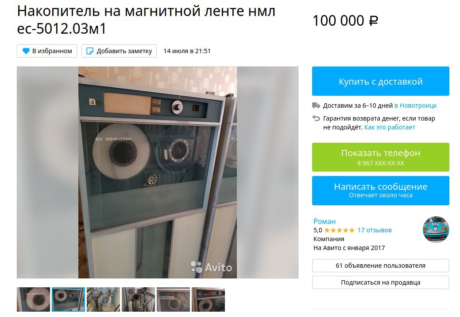The image size is (460, 317).
Task: Select the third photo thumbnail
Action: click(x=103, y=299)
